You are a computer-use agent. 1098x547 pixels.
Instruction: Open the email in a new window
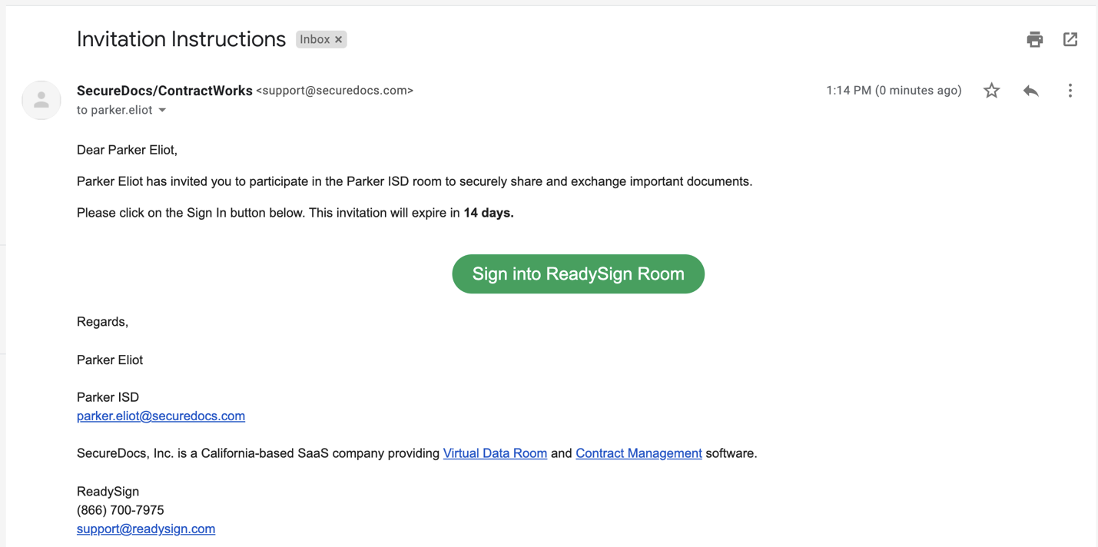point(1070,39)
